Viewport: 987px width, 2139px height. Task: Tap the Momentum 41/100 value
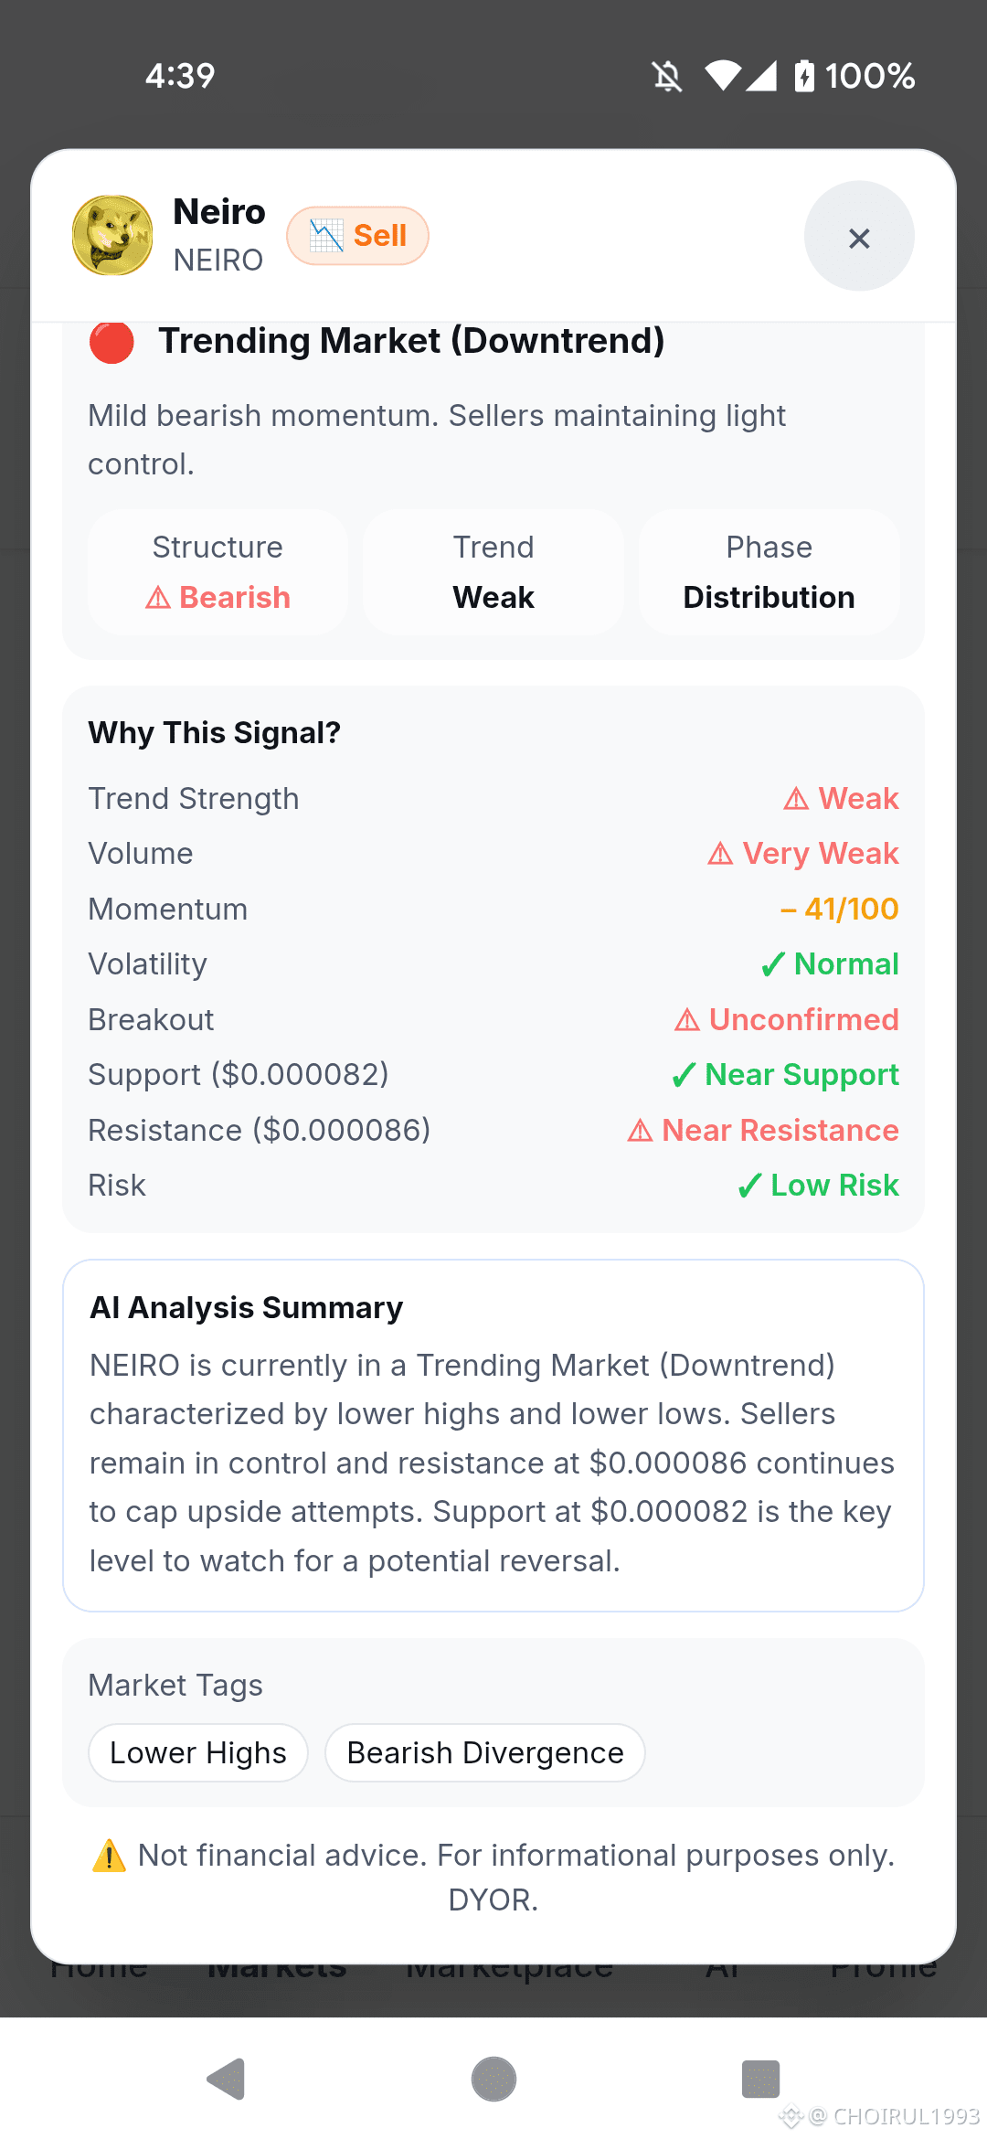click(x=839, y=909)
